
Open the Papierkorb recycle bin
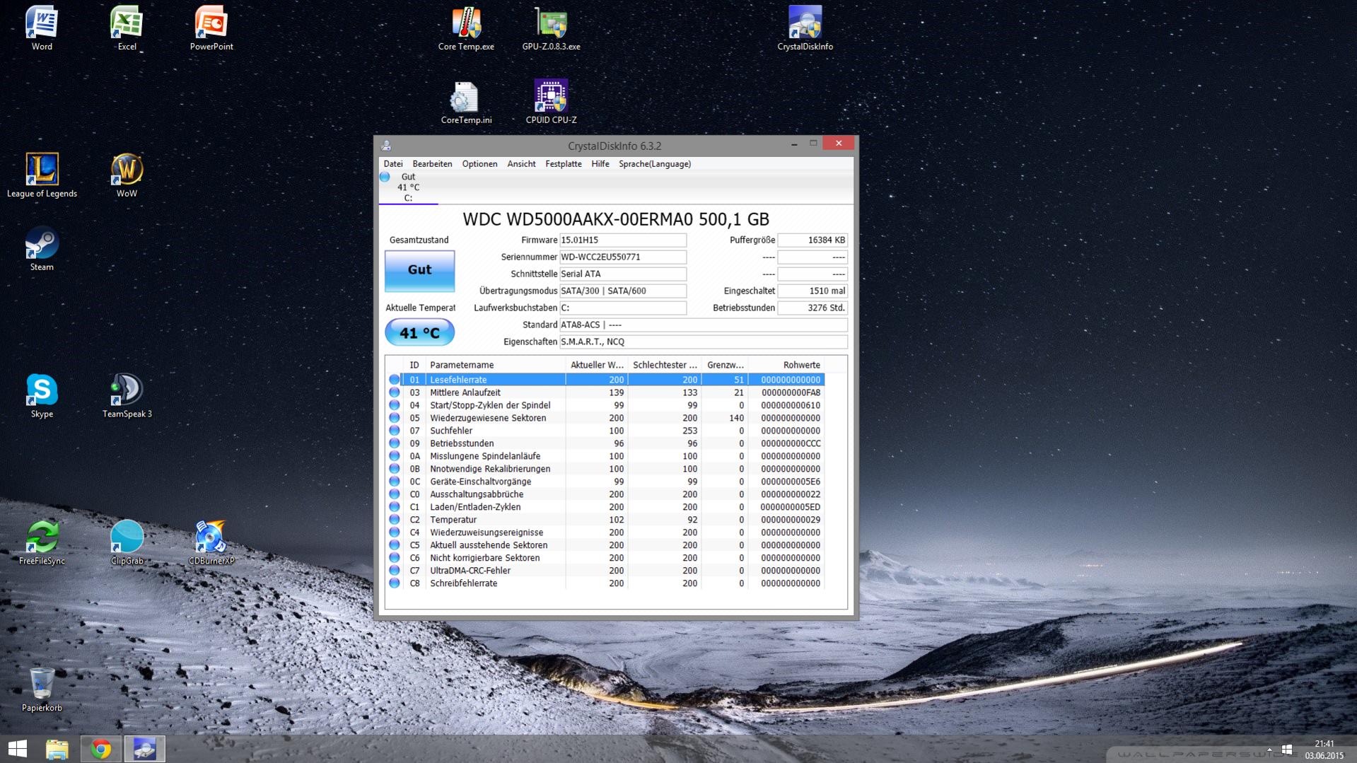click(42, 689)
